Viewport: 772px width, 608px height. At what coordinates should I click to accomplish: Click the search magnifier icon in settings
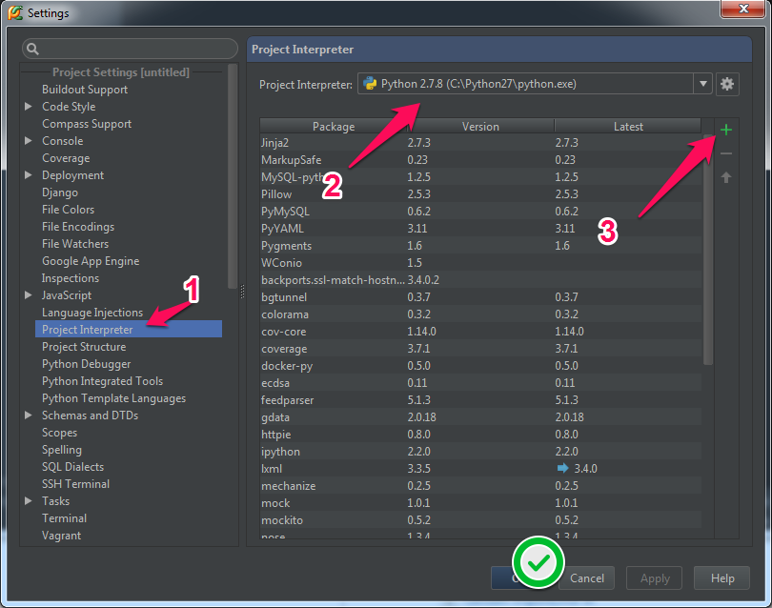32,49
